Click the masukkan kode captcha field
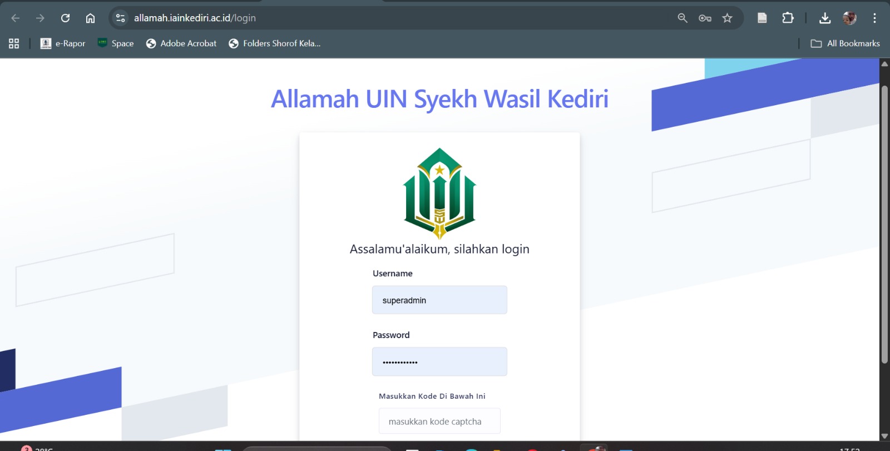The width and height of the screenshot is (890, 451). [x=439, y=422]
